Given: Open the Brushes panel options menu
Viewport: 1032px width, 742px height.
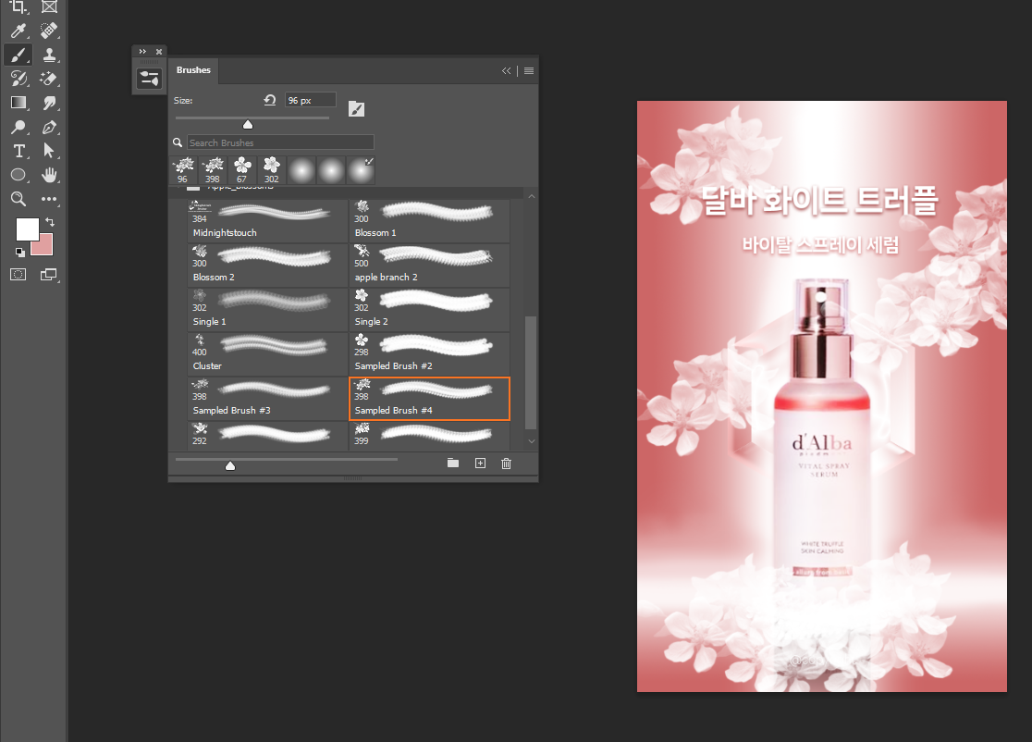Looking at the screenshot, I should coord(529,70).
